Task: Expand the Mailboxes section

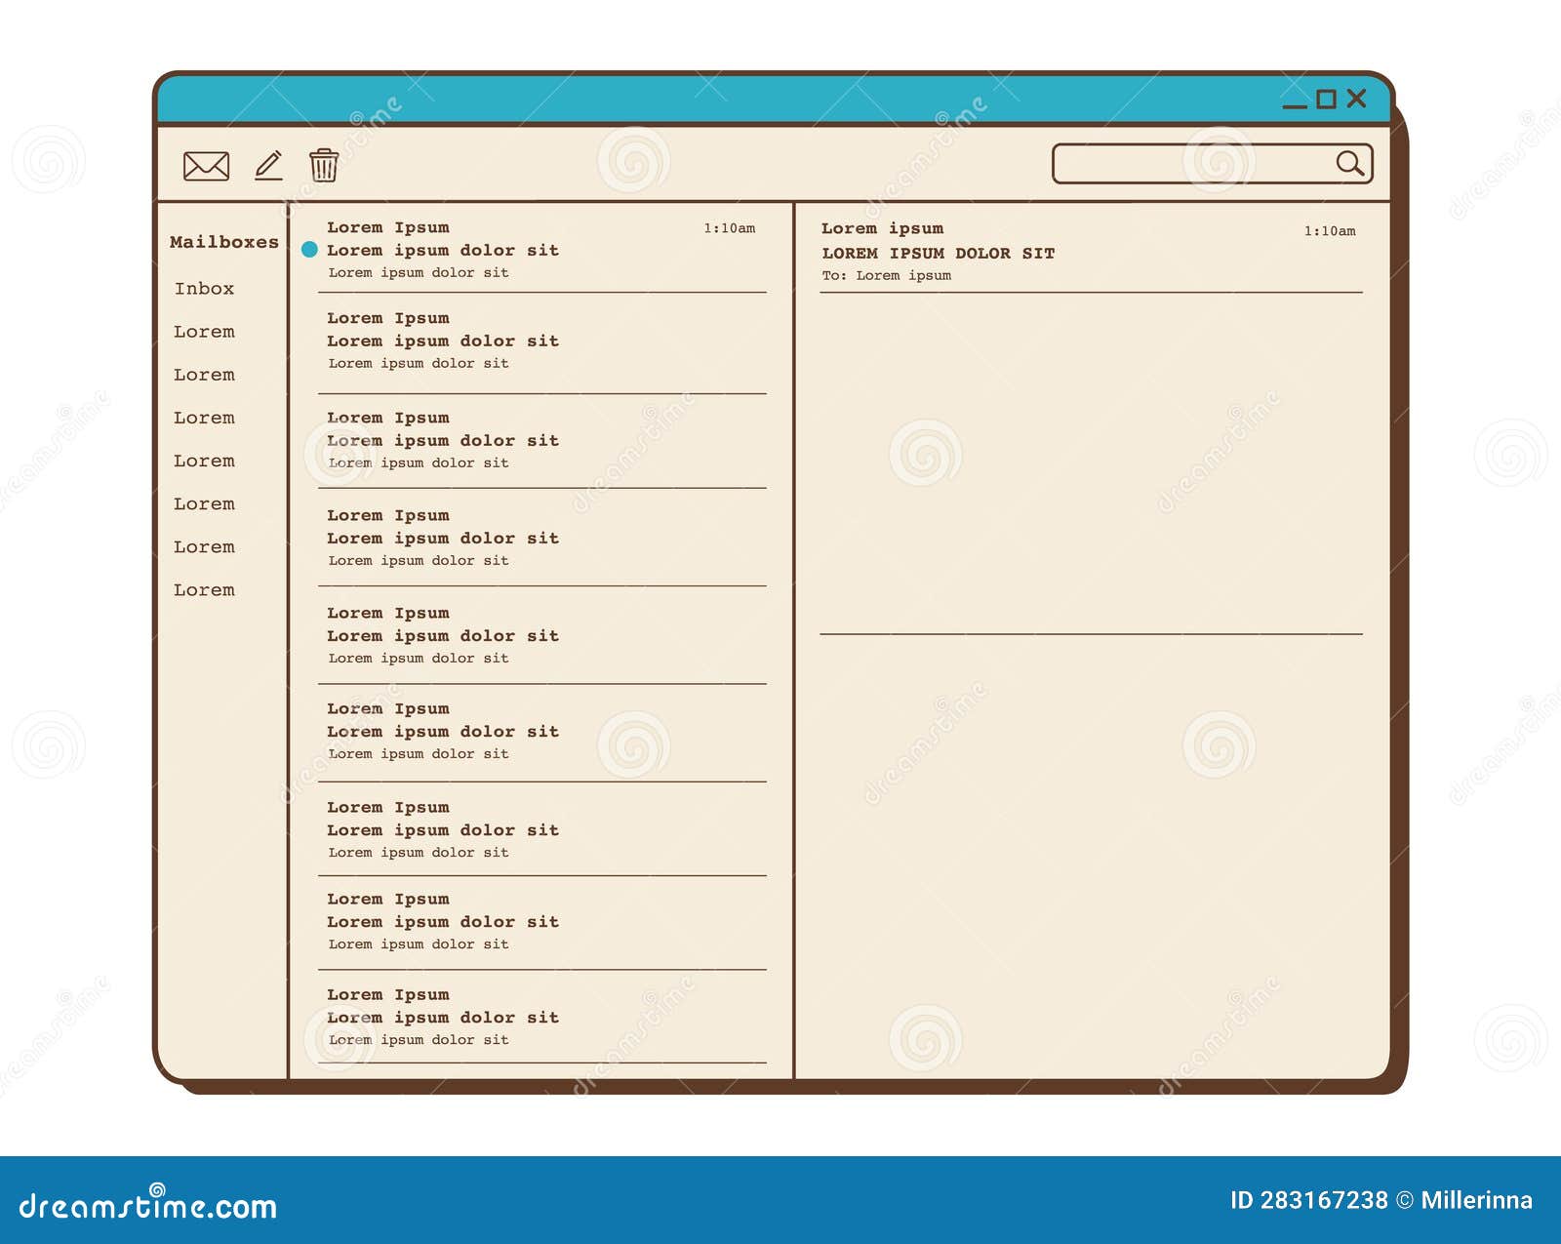Action: [223, 241]
